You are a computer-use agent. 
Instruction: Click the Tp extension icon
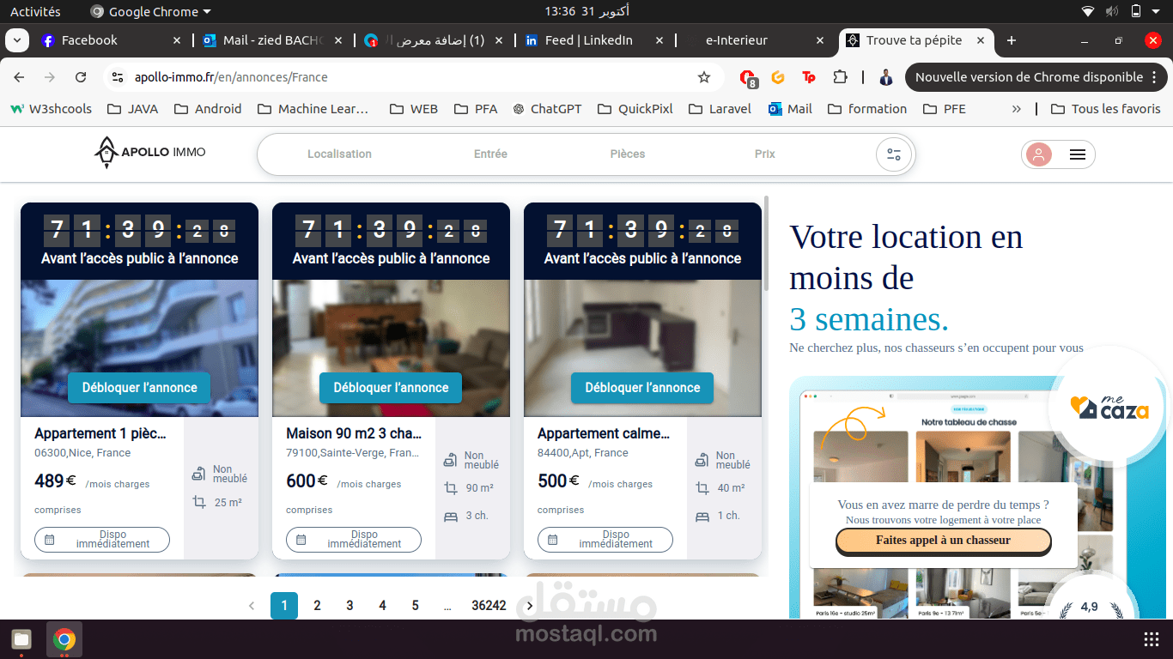point(809,77)
